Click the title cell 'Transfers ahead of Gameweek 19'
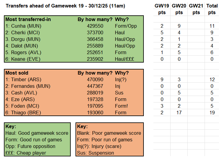 (x=65, y=6)
